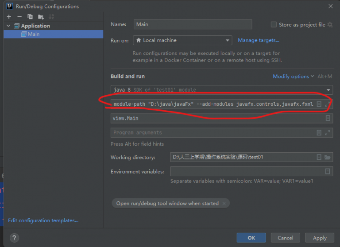Expand the Program arguments field editor
Viewport: 340px width, 247px height.
tap(328, 132)
